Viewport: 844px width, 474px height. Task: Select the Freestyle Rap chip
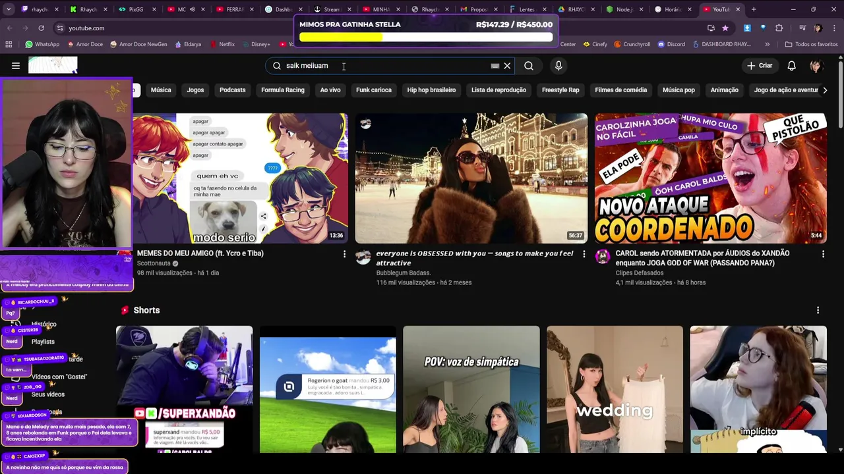[560, 90]
